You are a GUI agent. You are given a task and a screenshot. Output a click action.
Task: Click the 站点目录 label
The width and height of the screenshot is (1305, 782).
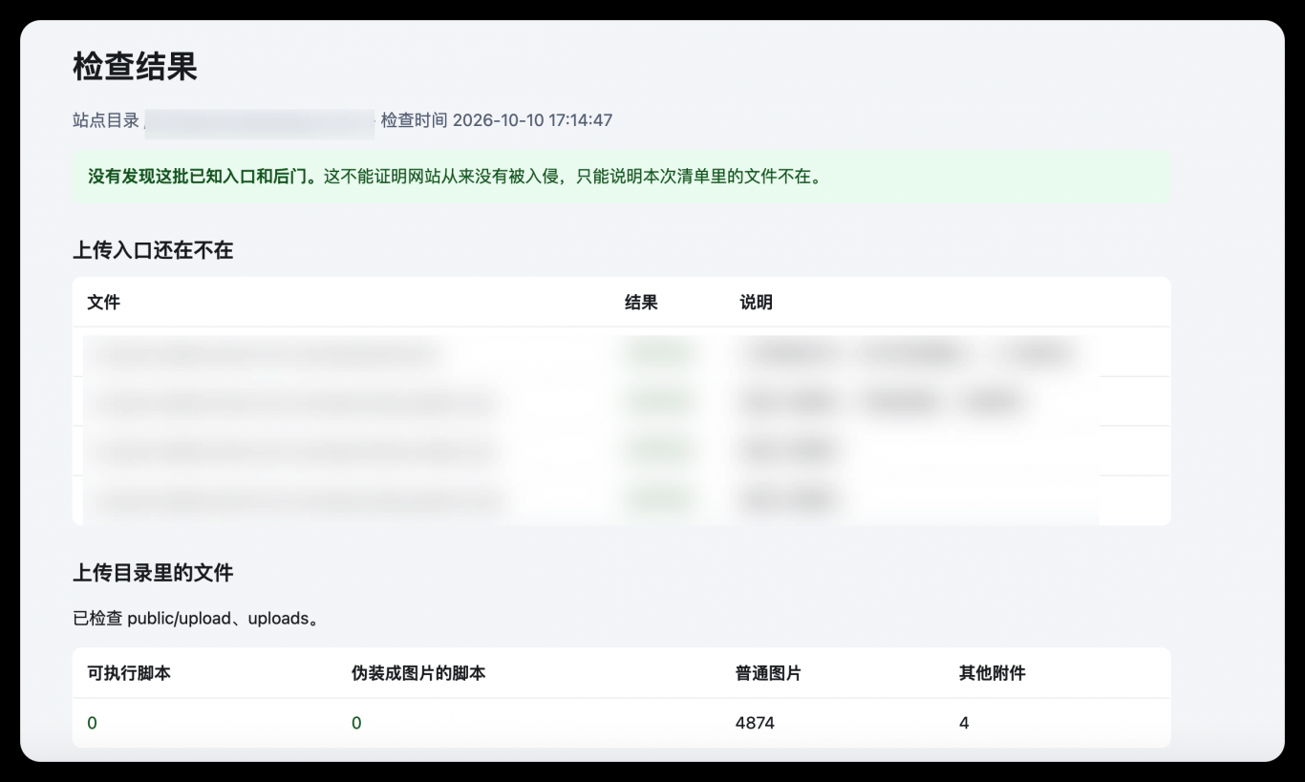point(106,120)
